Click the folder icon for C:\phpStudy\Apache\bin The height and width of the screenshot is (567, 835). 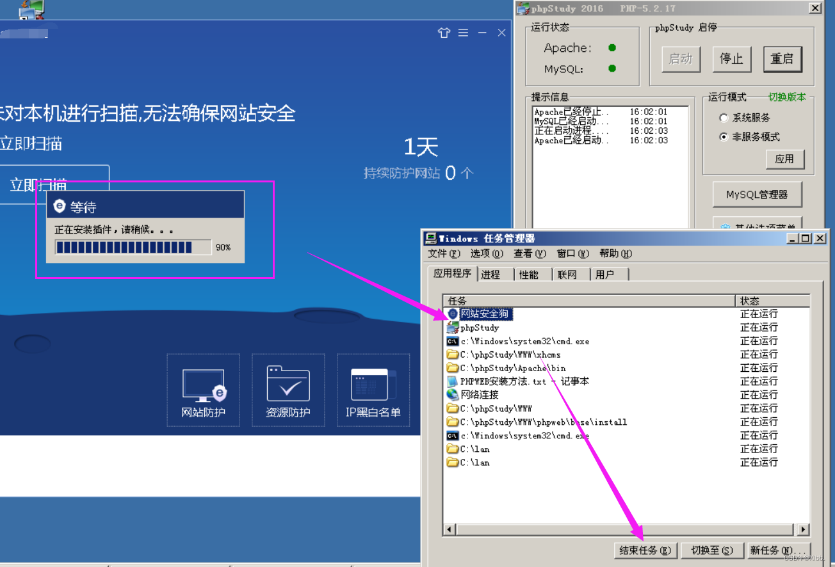453,368
